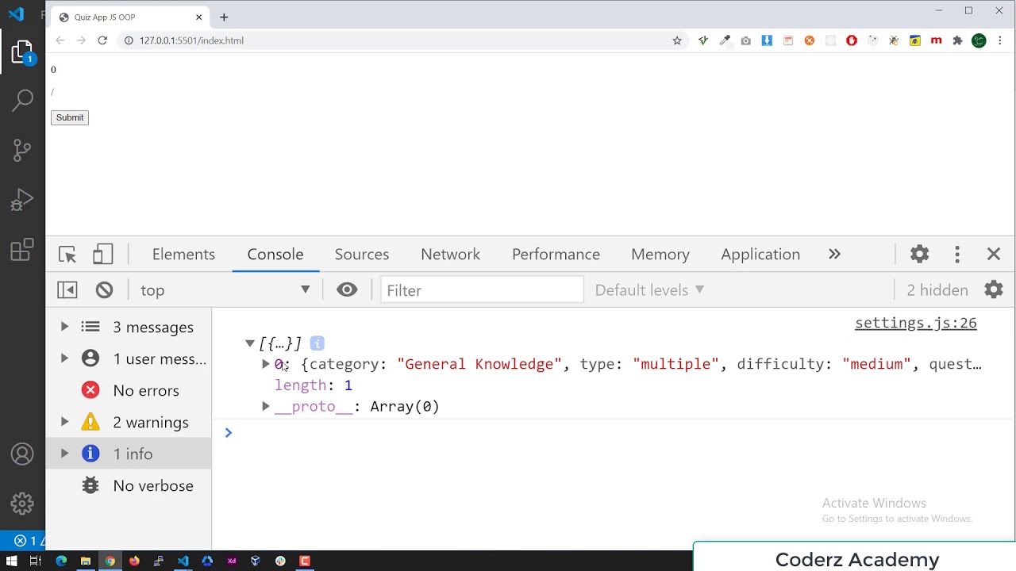
Task: Open Adobe XD from the taskbar
Action: (x=232, y=561)
